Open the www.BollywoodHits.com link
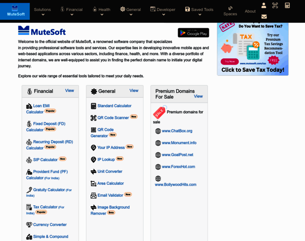This screenshot has height=241, width=305. click(175, 185)
